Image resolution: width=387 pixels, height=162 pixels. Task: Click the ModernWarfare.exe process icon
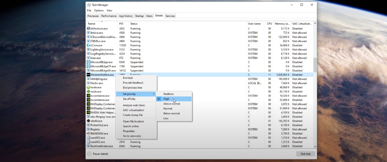coord(89,75)
